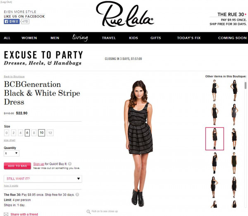Click the Rue 30 help question icon
This screenshot has height=216, width=248.
click(77, 194)
